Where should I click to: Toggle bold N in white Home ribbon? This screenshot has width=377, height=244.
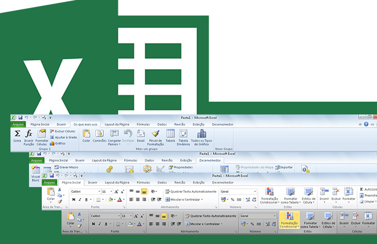74,200
